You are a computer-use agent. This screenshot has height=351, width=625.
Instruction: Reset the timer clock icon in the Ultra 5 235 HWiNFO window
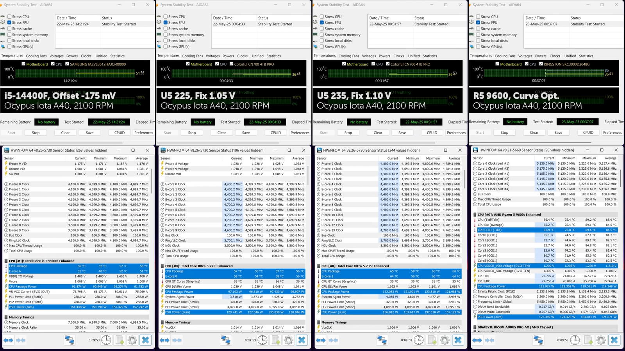coord(418,340)
